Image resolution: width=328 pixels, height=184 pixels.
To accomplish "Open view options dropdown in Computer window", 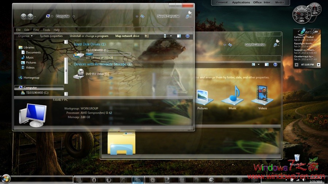I will click(x=171, y=36).
